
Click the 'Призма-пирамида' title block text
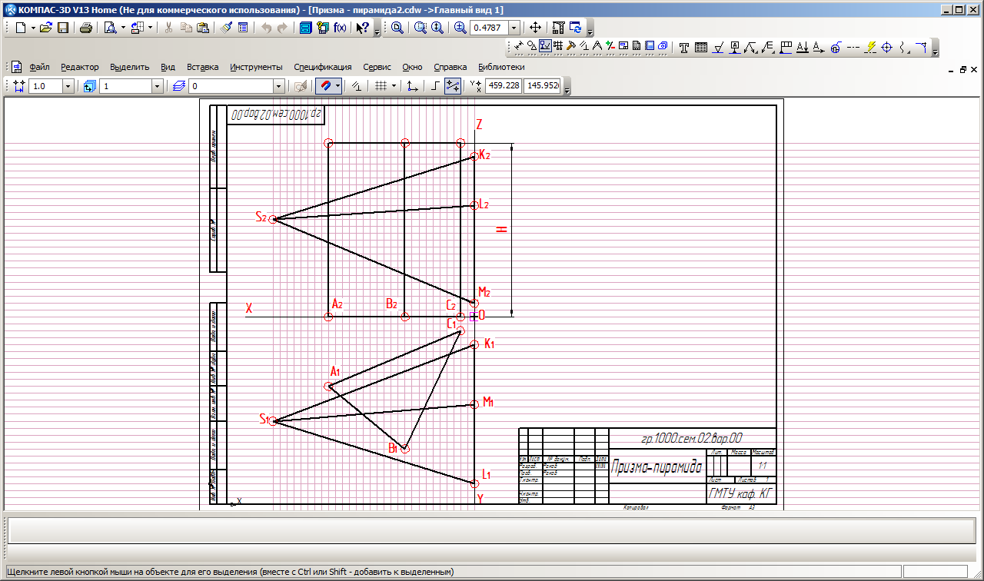point(656,468)
